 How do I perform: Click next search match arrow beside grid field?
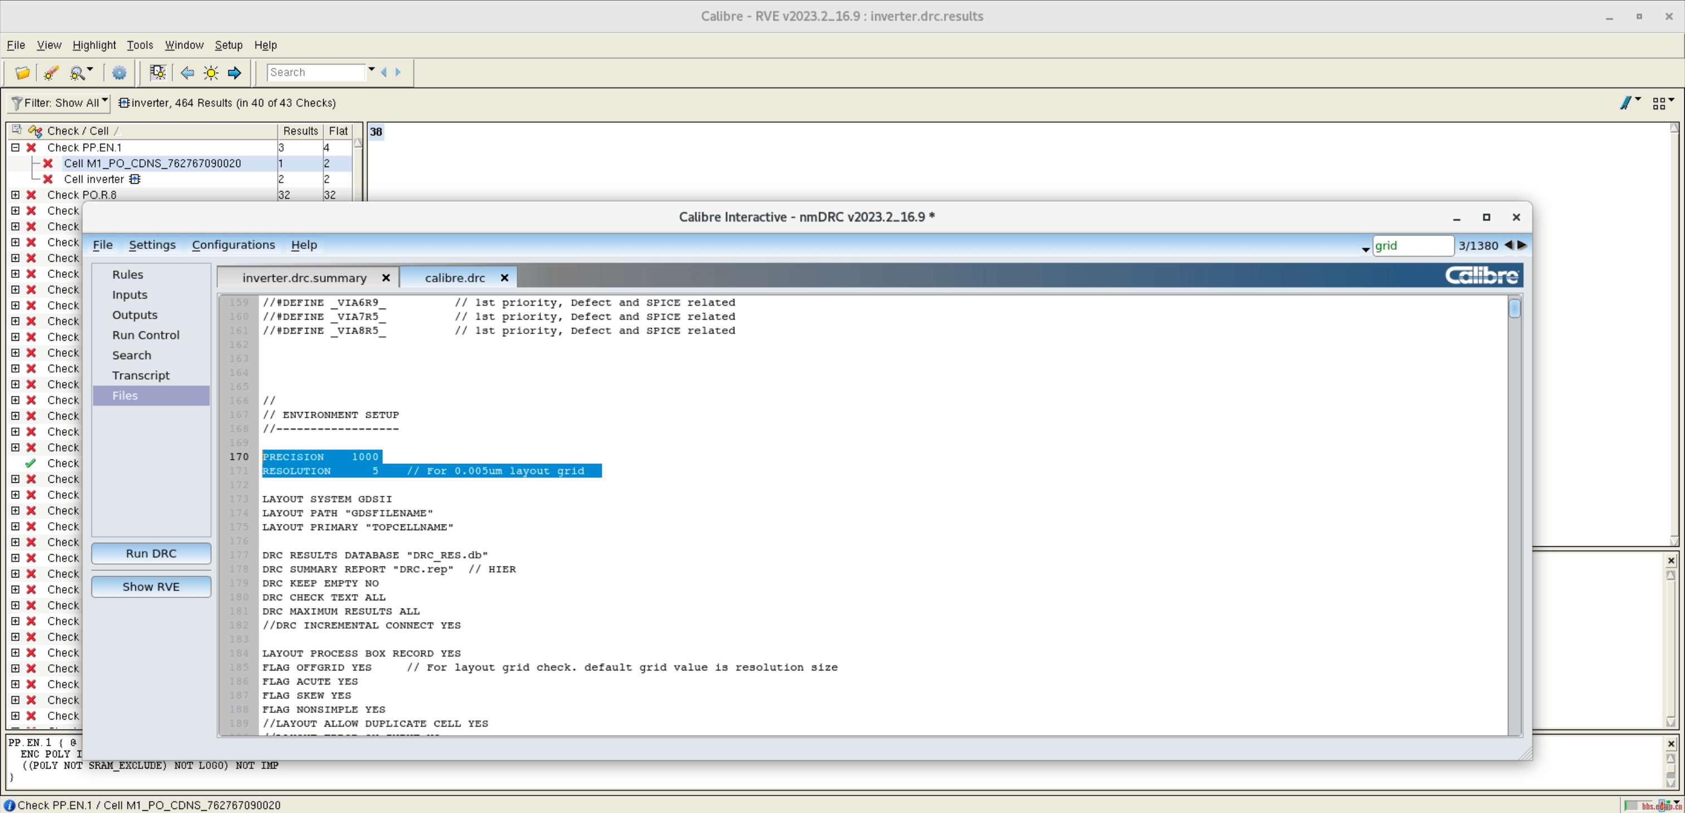pos(1522,245)
